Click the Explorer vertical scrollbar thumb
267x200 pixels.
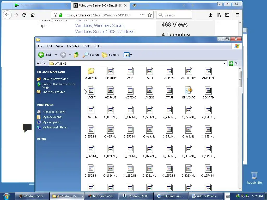pos(240,79)
